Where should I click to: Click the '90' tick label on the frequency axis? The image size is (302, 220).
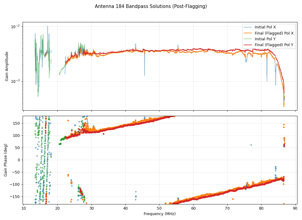click(295, 208)
